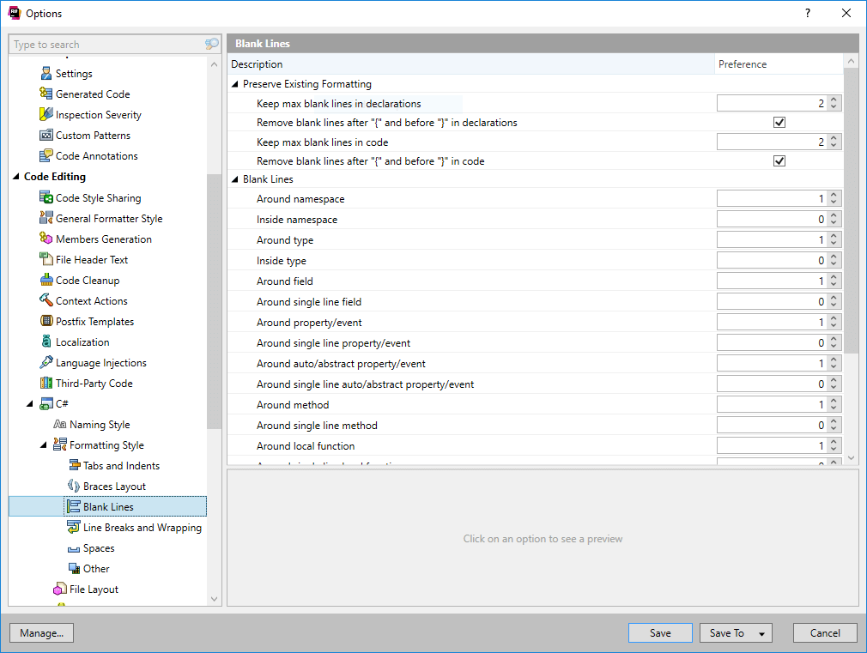Collapse the Preserve Existing Formatting group
This screenshot has width=867, height=653.
tap(235, 84)
